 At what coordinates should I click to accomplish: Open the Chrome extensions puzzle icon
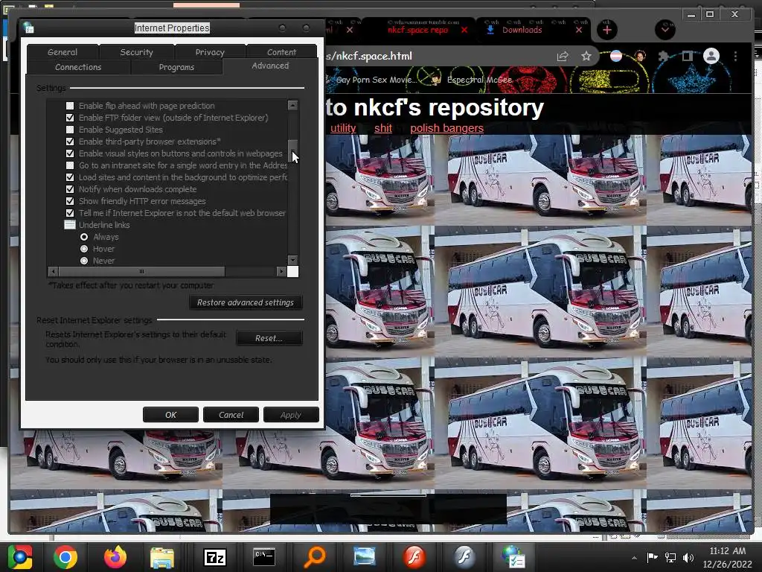pyautogui.click(x=663, y=57)
